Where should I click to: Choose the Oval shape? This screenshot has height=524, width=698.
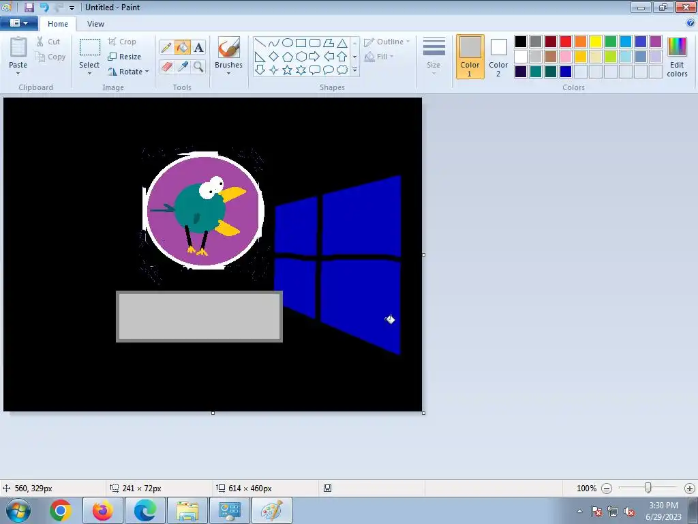288,43
